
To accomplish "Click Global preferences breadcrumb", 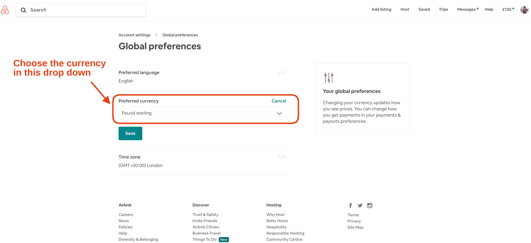I will (x=180, y=35).
